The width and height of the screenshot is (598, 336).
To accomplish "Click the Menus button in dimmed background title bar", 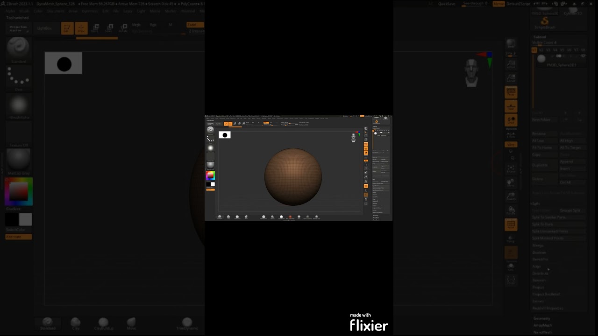I will click(498, 4).
